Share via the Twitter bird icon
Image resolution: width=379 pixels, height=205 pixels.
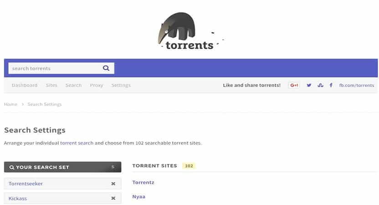tap(309, 85)
